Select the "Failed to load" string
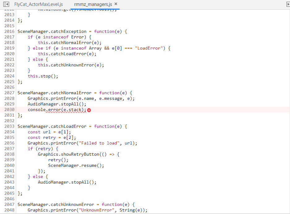Screen dimensions: 290x214 coord(99,143)
